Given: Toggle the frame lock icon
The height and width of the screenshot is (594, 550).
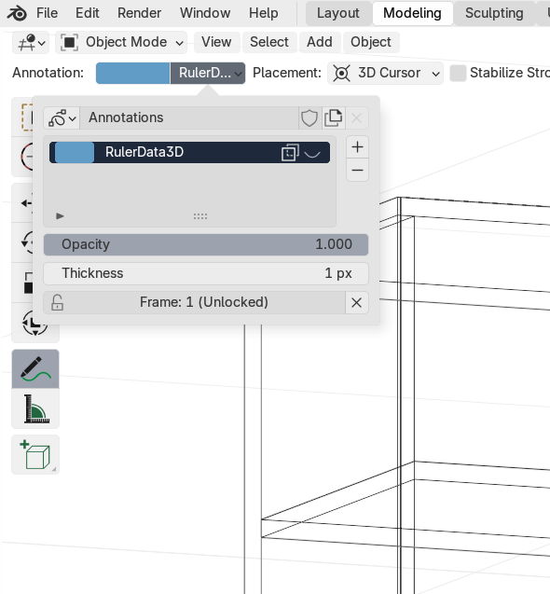Looking at the screenshot, I should [x=57, y=302].
